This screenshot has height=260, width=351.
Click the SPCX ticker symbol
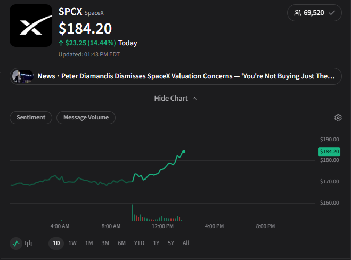point(70,12)
